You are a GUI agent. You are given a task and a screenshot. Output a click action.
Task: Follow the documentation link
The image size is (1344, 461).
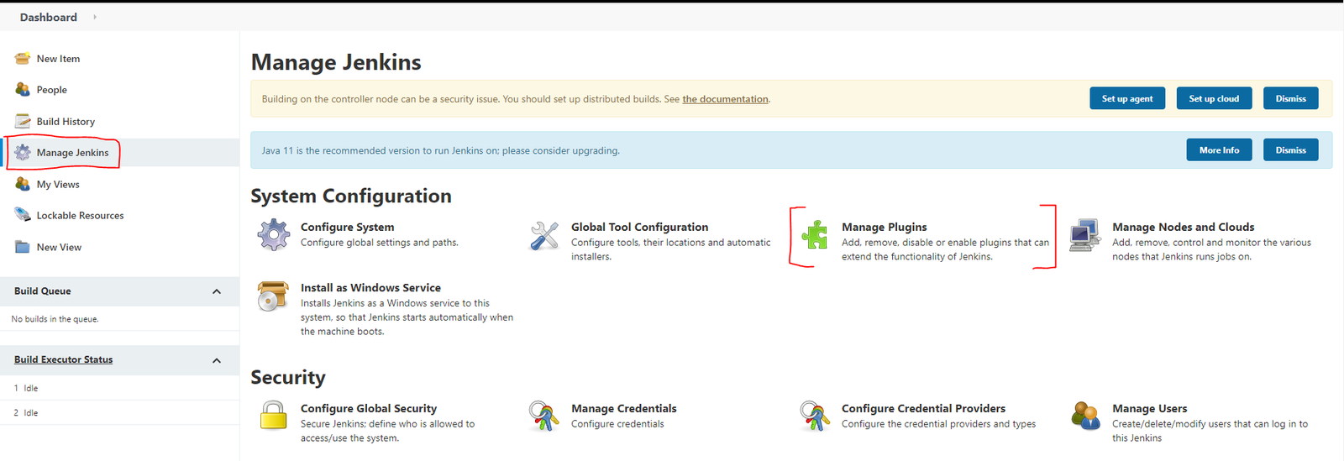tap(725, 99)
